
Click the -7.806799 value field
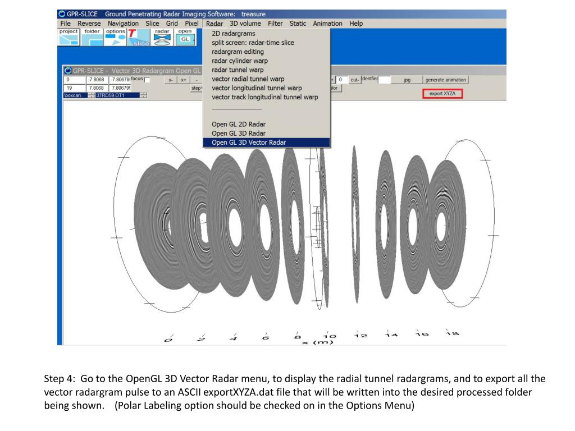(x=120, y=80)
